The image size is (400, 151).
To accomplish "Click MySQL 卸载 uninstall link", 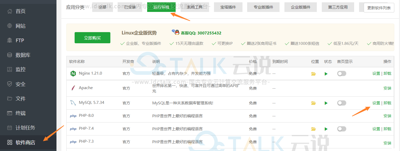I will 388,103.
